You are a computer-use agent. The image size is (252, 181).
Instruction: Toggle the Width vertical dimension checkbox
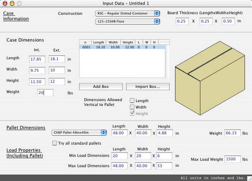(x=132, y=107)
